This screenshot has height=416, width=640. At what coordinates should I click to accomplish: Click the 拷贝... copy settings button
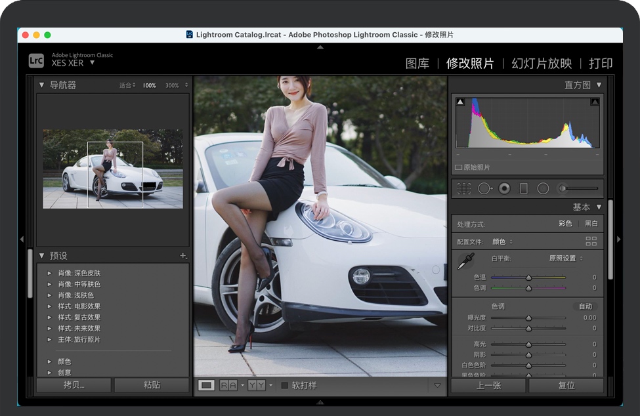(74, 385)
